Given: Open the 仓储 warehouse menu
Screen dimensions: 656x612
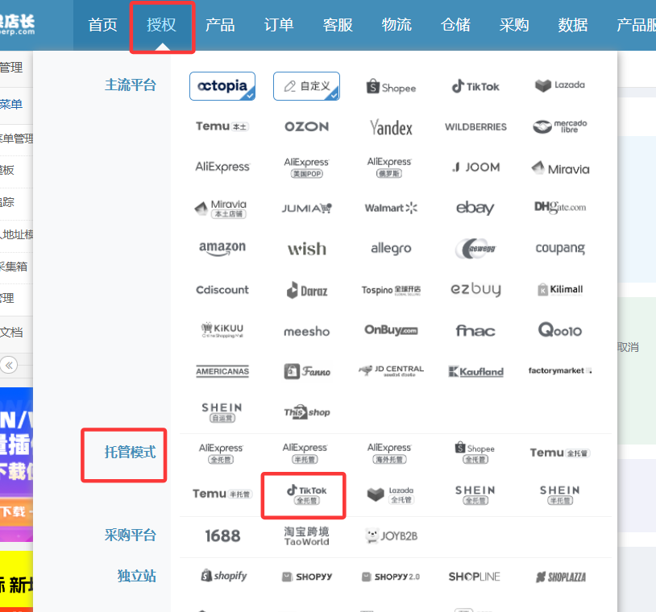Looking at the screenshot, I should point(455,25).
